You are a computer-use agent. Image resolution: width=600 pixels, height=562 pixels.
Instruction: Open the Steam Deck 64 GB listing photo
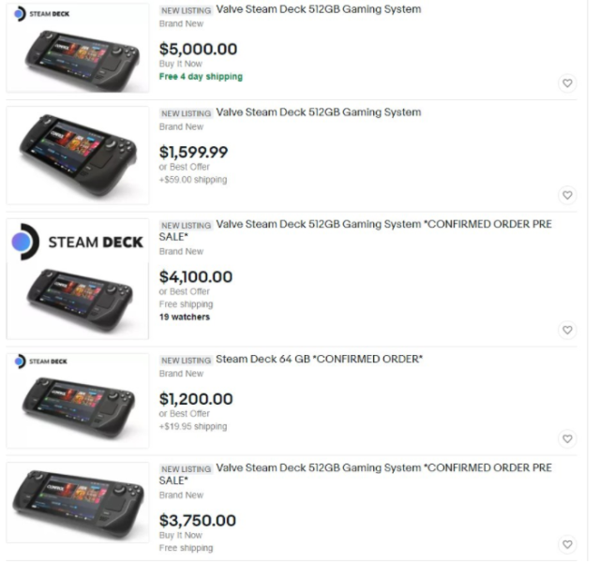pos(78,400)
